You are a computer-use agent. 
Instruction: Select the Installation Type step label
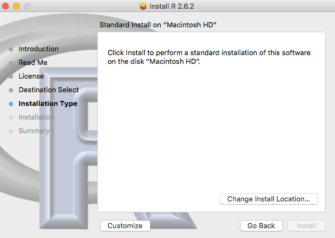(48, 104)
